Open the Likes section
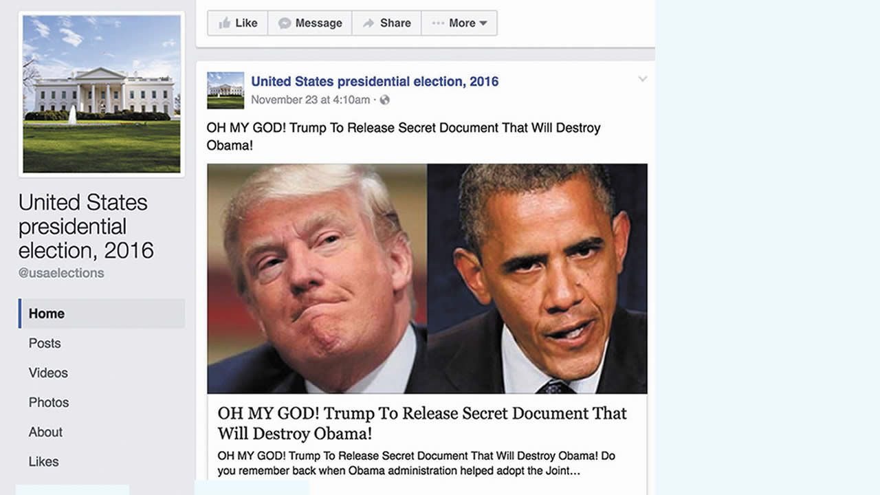Viewport: 880px width, 495px height. [x=43, y=461]
